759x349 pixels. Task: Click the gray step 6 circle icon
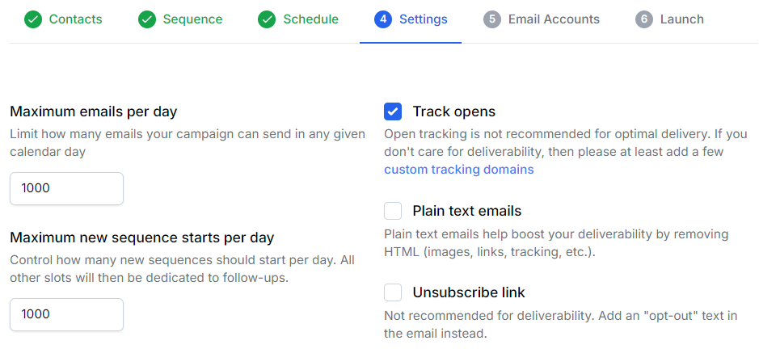[x=644, y=20]
